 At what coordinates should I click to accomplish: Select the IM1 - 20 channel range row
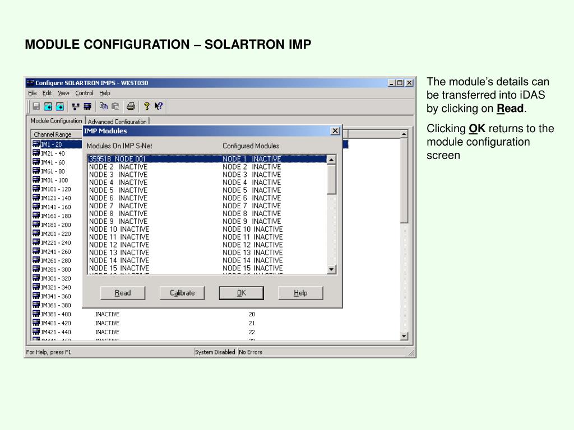(57, 144)
